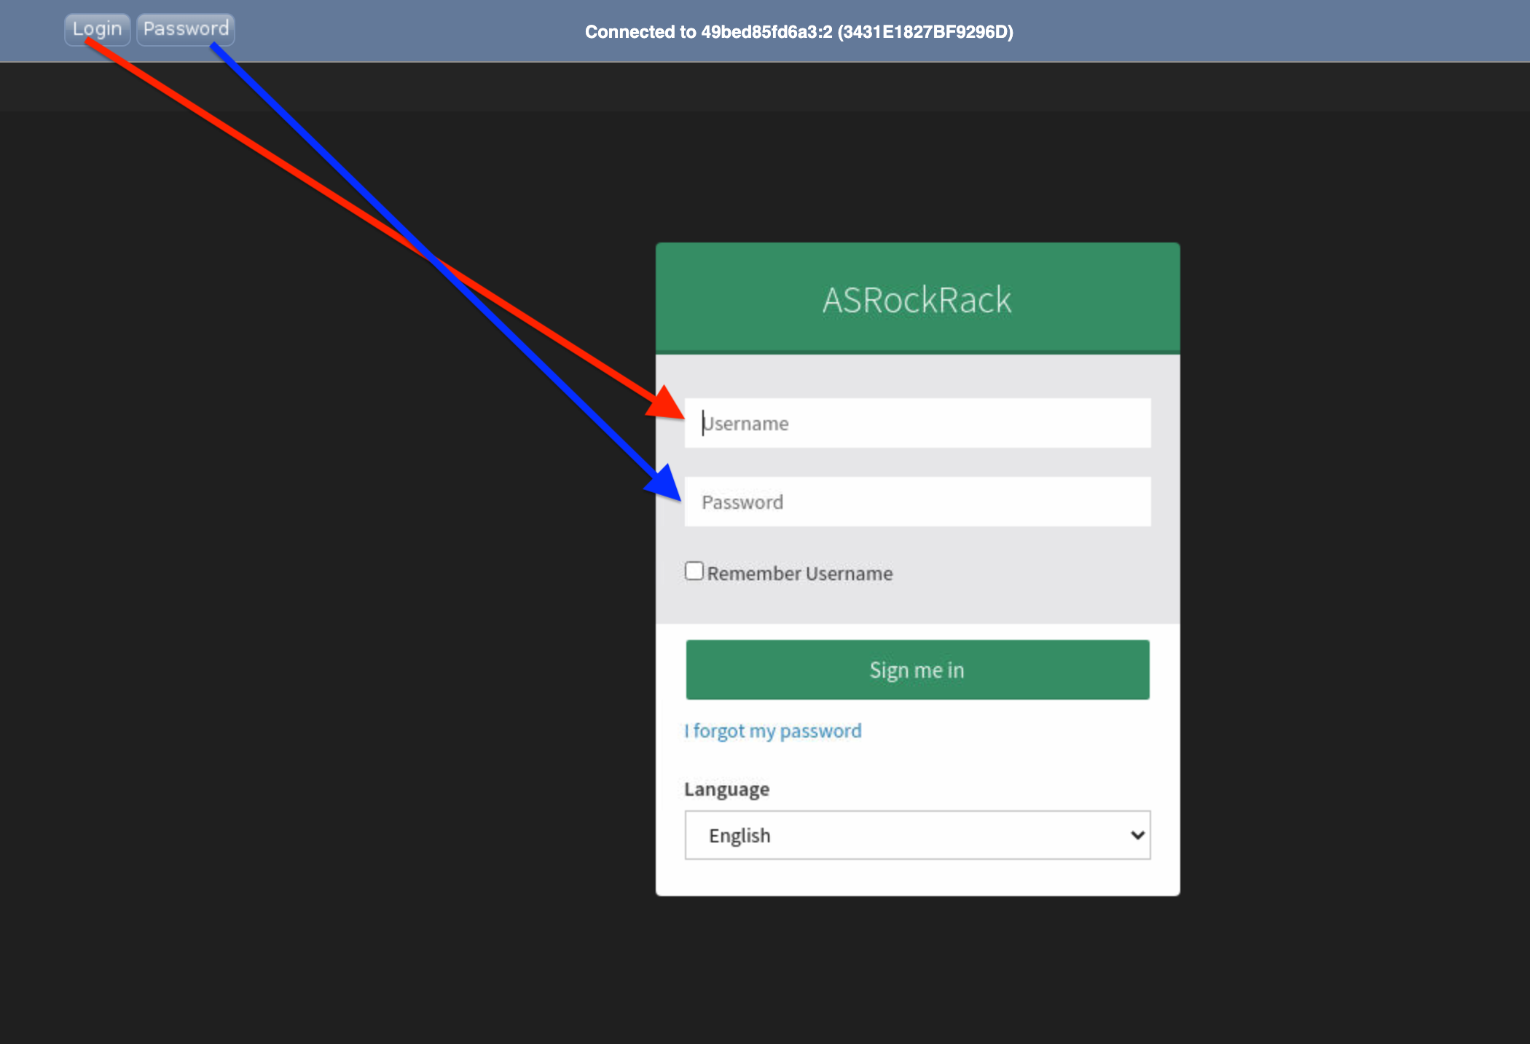Click the chevron arrow of Language selector

coord(1137,835)
